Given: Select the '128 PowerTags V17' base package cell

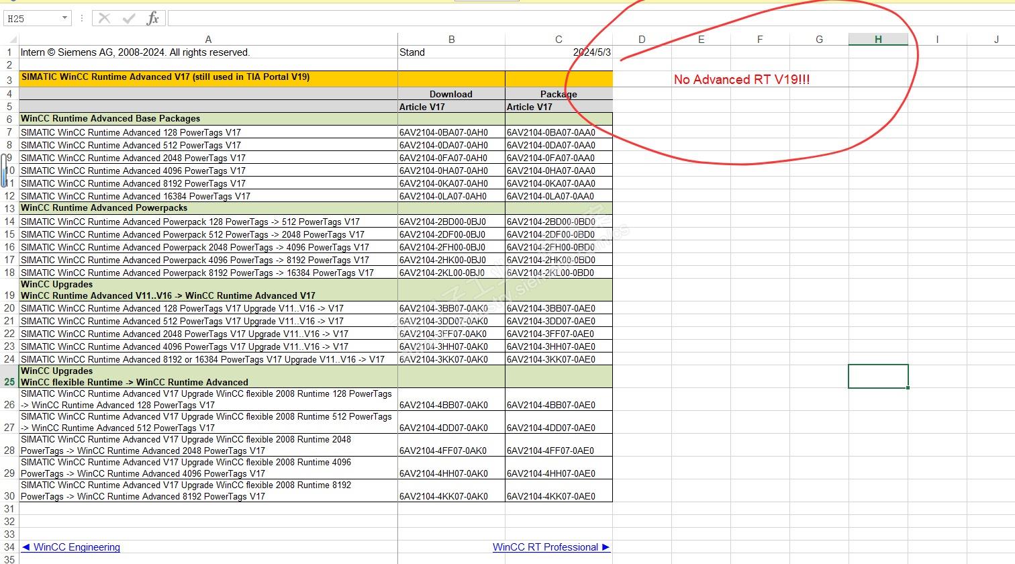Looking at the screenshot, I should click(208, 132).
